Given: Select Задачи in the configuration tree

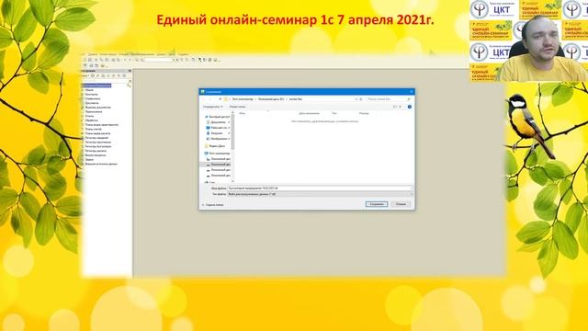Looking at the screenshot, I should click(x=89, y=159).
